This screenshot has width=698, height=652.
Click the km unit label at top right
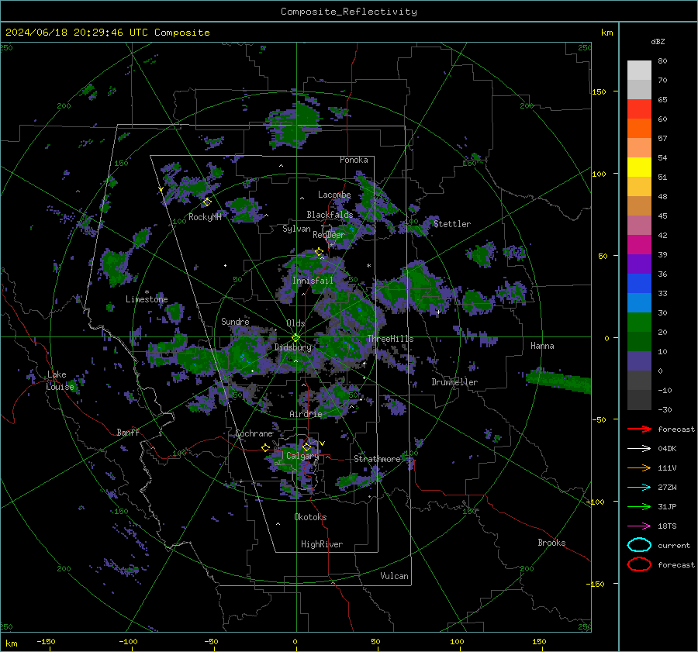pos(606,33)
